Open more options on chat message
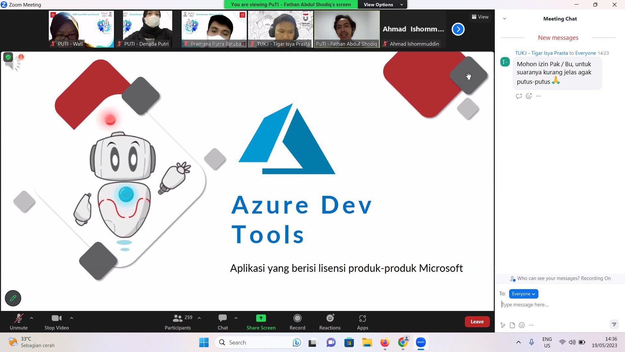 pos(538,96)
